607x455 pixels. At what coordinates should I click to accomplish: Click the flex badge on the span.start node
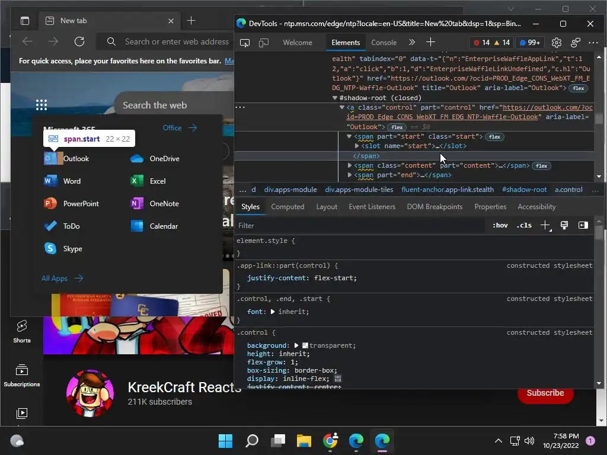(x=494, y=137)
